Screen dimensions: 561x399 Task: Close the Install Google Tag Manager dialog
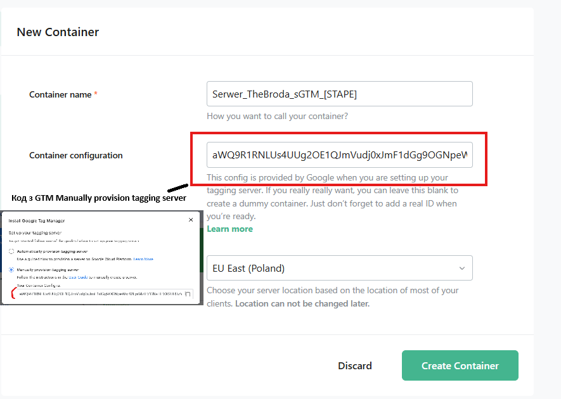coord(191,220)
